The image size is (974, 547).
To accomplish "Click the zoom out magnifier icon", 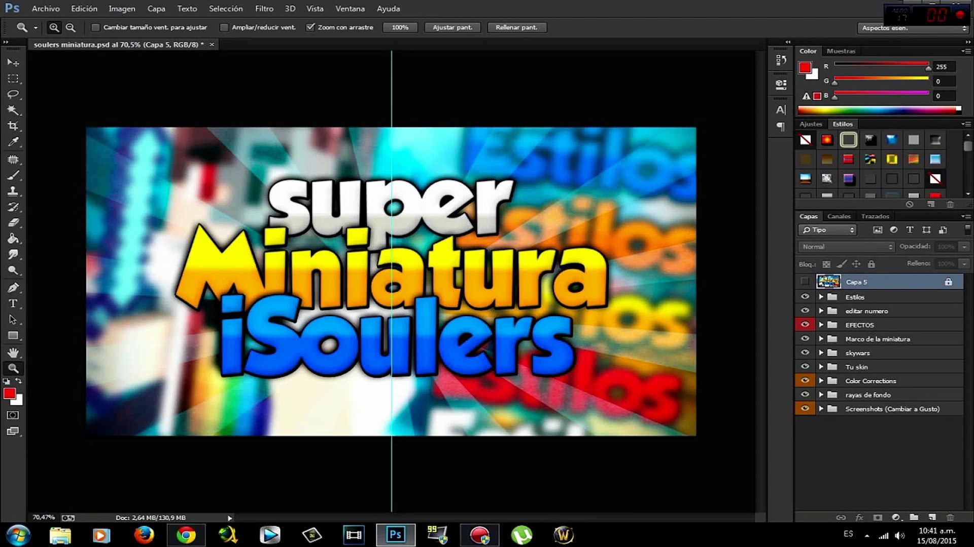I will (71, 28).
